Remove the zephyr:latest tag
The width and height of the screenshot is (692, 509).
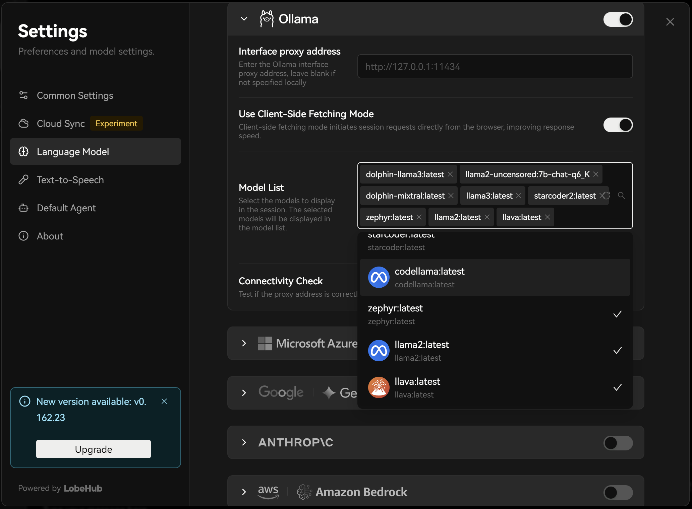tap(419, 217)
